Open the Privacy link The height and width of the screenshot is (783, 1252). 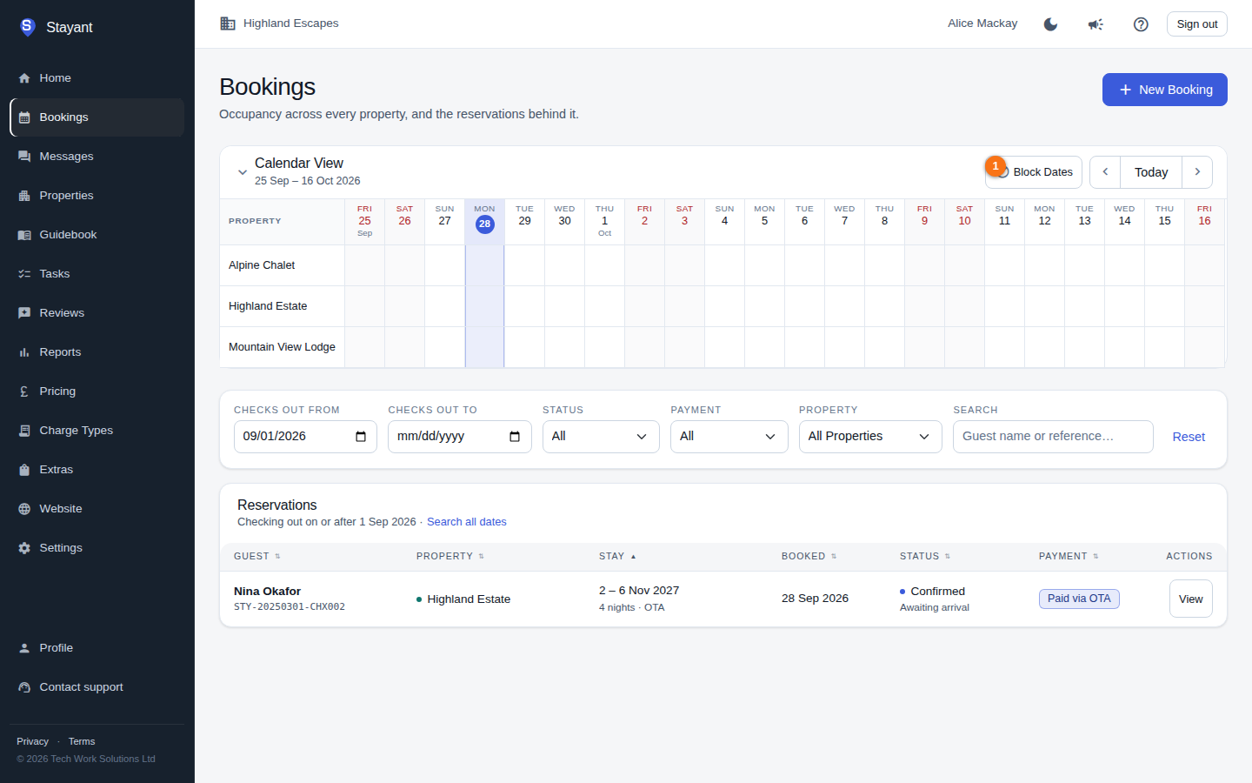point(33,742)
